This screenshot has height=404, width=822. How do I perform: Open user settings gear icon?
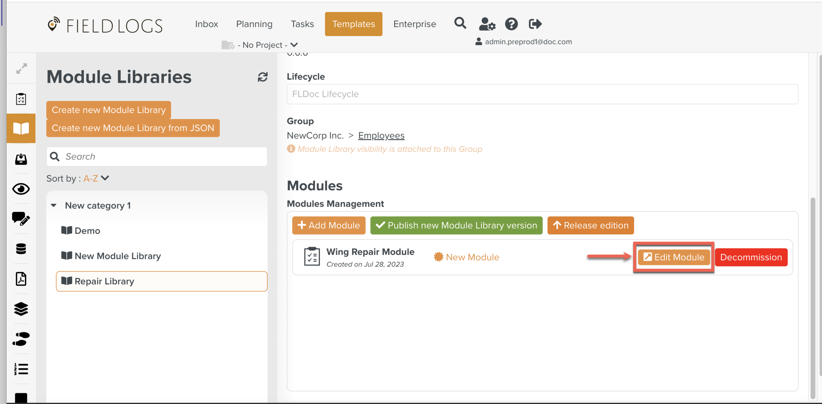(487, 24)
